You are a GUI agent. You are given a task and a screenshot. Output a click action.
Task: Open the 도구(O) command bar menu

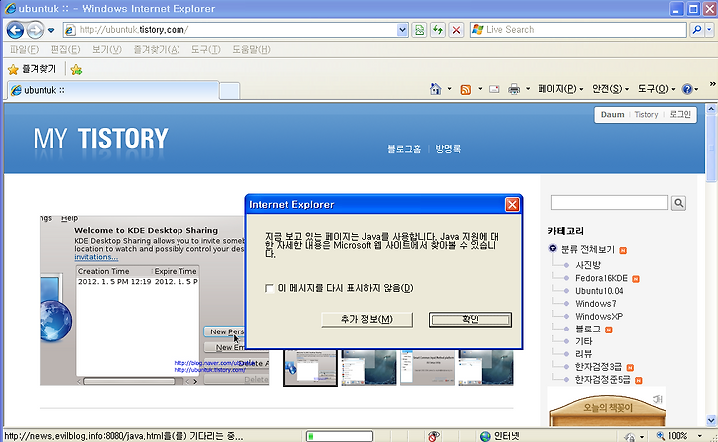tap(656, 89)
